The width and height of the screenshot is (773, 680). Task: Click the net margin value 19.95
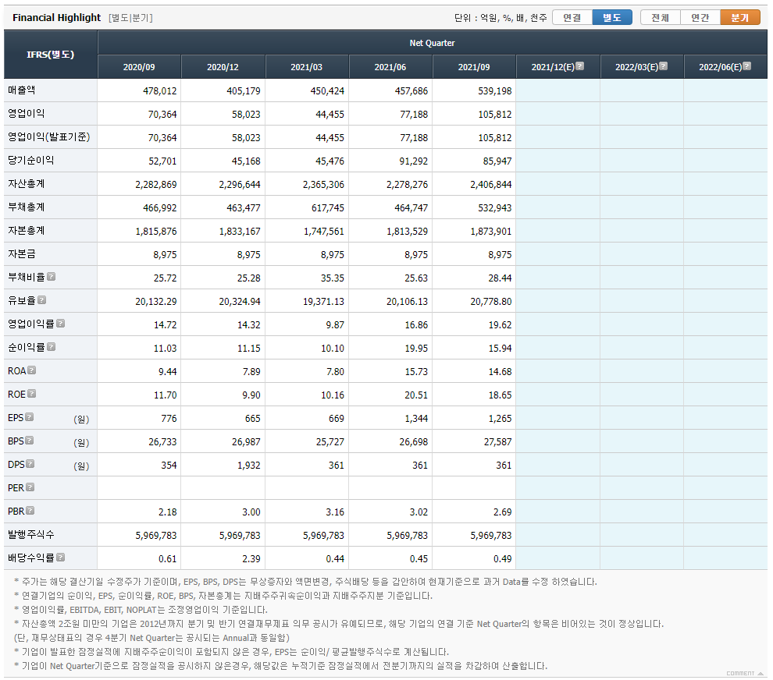click(x=417, y=348)
